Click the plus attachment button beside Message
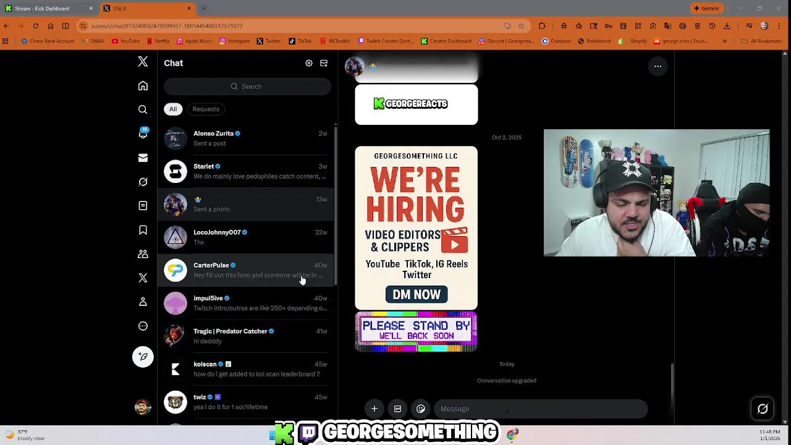The image size is (791, 445). coord(374,409)
